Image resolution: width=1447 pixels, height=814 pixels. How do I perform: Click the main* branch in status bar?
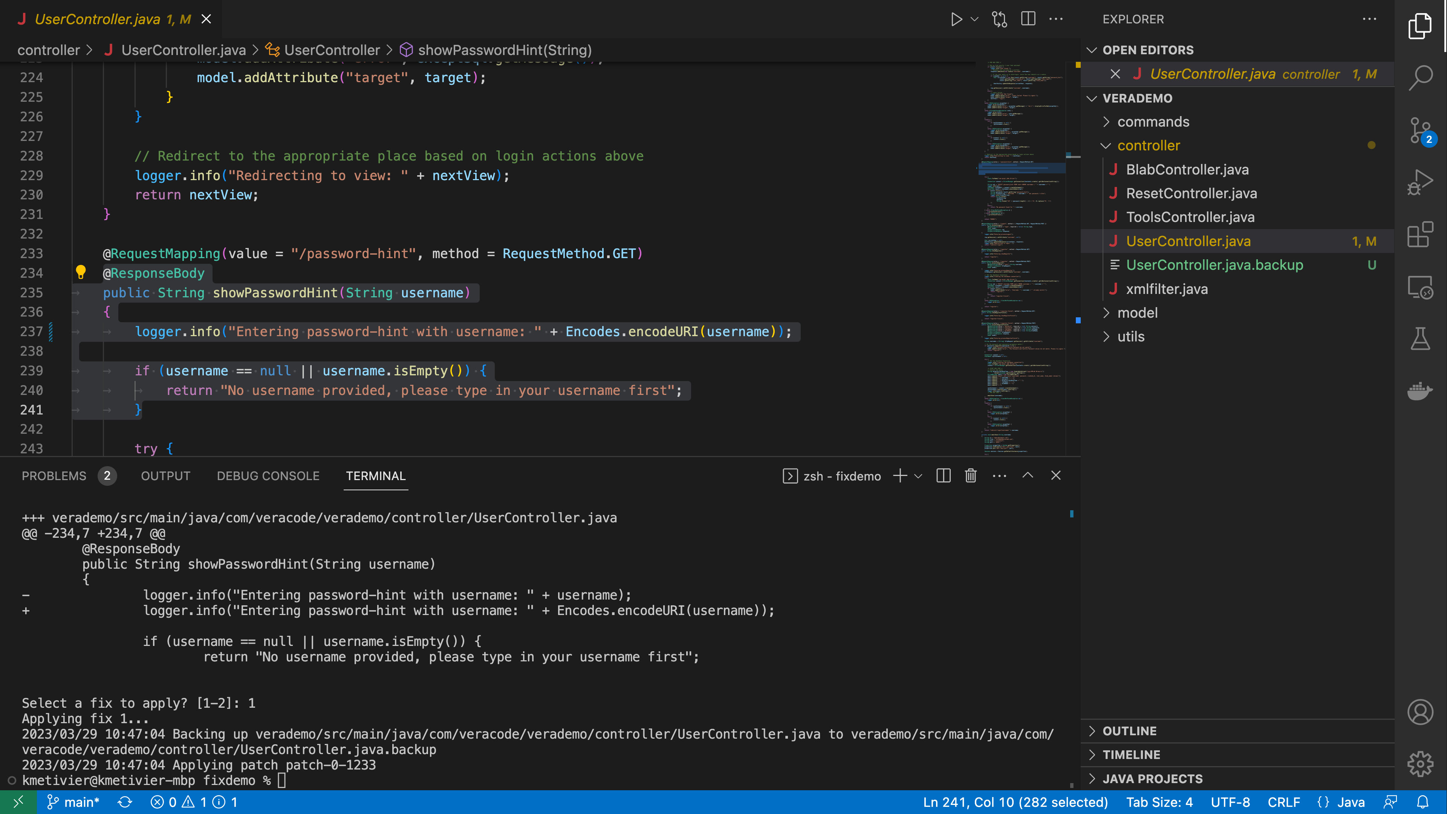(73, 802)
